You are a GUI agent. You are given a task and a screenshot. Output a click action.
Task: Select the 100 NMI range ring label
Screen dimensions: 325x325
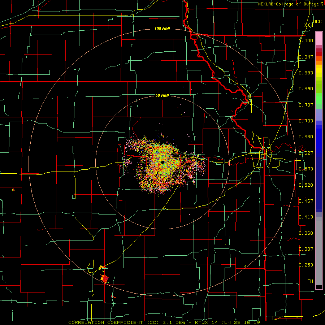pos(162,29)
